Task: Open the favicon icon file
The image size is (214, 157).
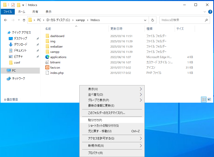Action: [x=55, y=68]
